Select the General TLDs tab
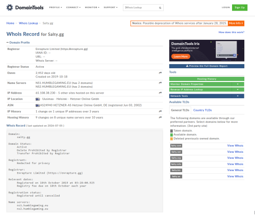The height and width of the screenshot is (220, 255). [180, 110]
